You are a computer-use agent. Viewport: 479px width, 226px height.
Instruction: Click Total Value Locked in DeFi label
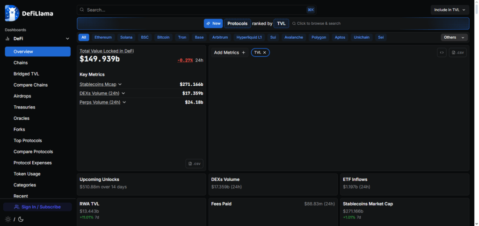[107, 51]
